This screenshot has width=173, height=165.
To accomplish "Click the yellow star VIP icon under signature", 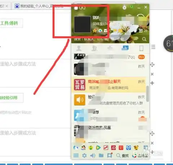I will 94,31.
